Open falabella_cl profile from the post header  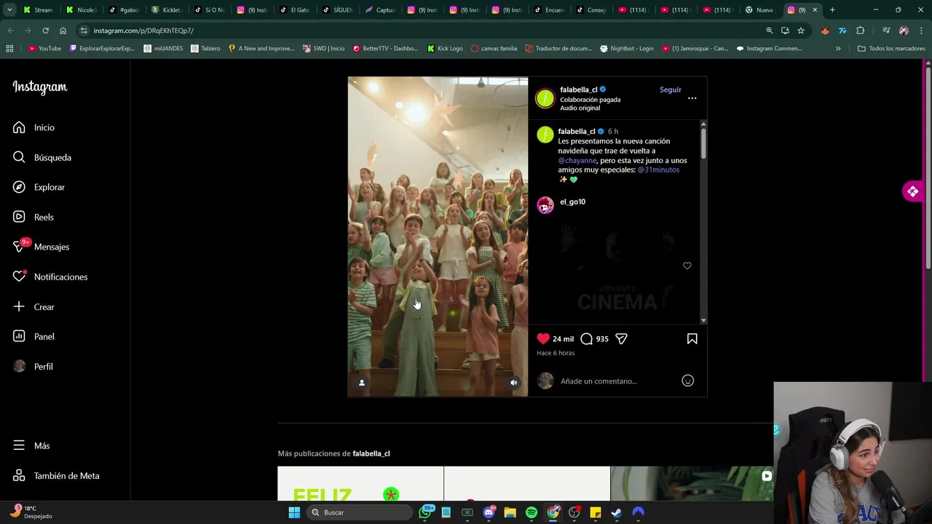point(578,90)
